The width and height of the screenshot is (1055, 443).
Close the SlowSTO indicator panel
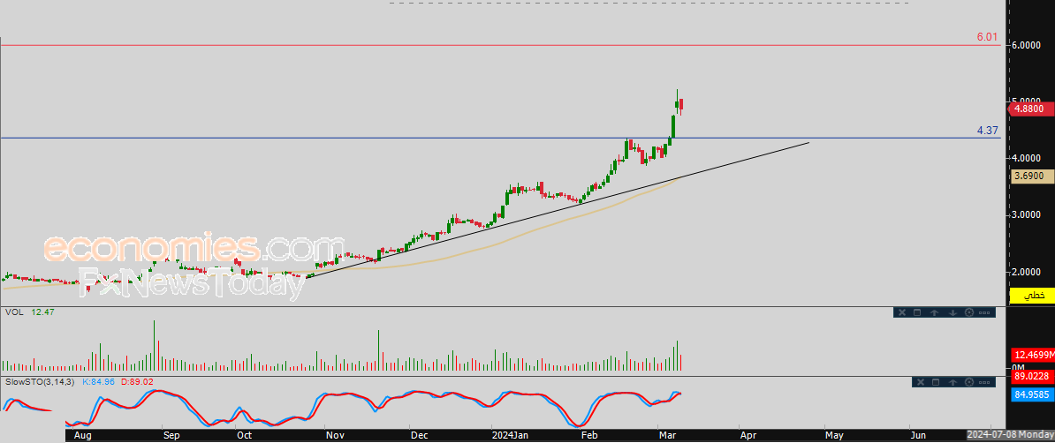click(919, 382)
